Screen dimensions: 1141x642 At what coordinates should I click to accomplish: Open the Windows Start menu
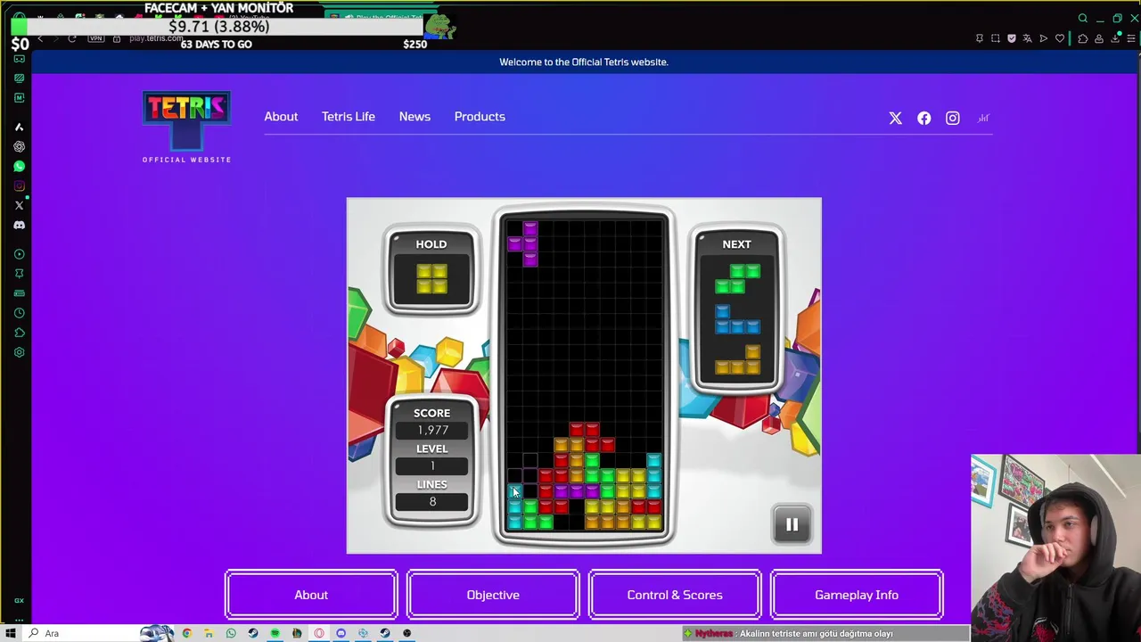[x=10, y=633]
